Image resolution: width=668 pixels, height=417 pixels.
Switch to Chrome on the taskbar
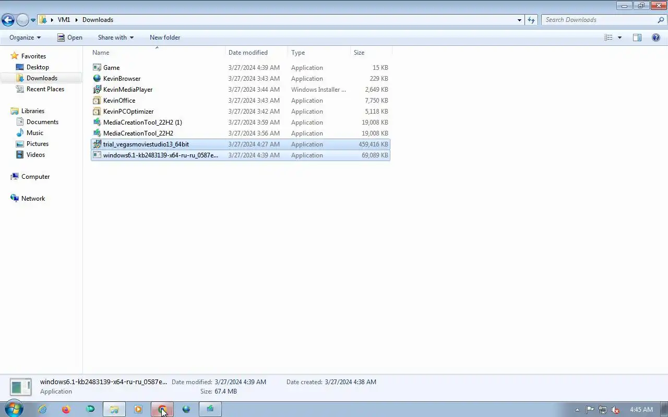pos(162,410)
